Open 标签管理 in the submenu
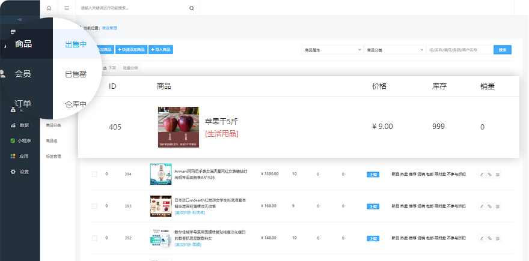The width and height of the screenshot is (529, 261). 54,157
